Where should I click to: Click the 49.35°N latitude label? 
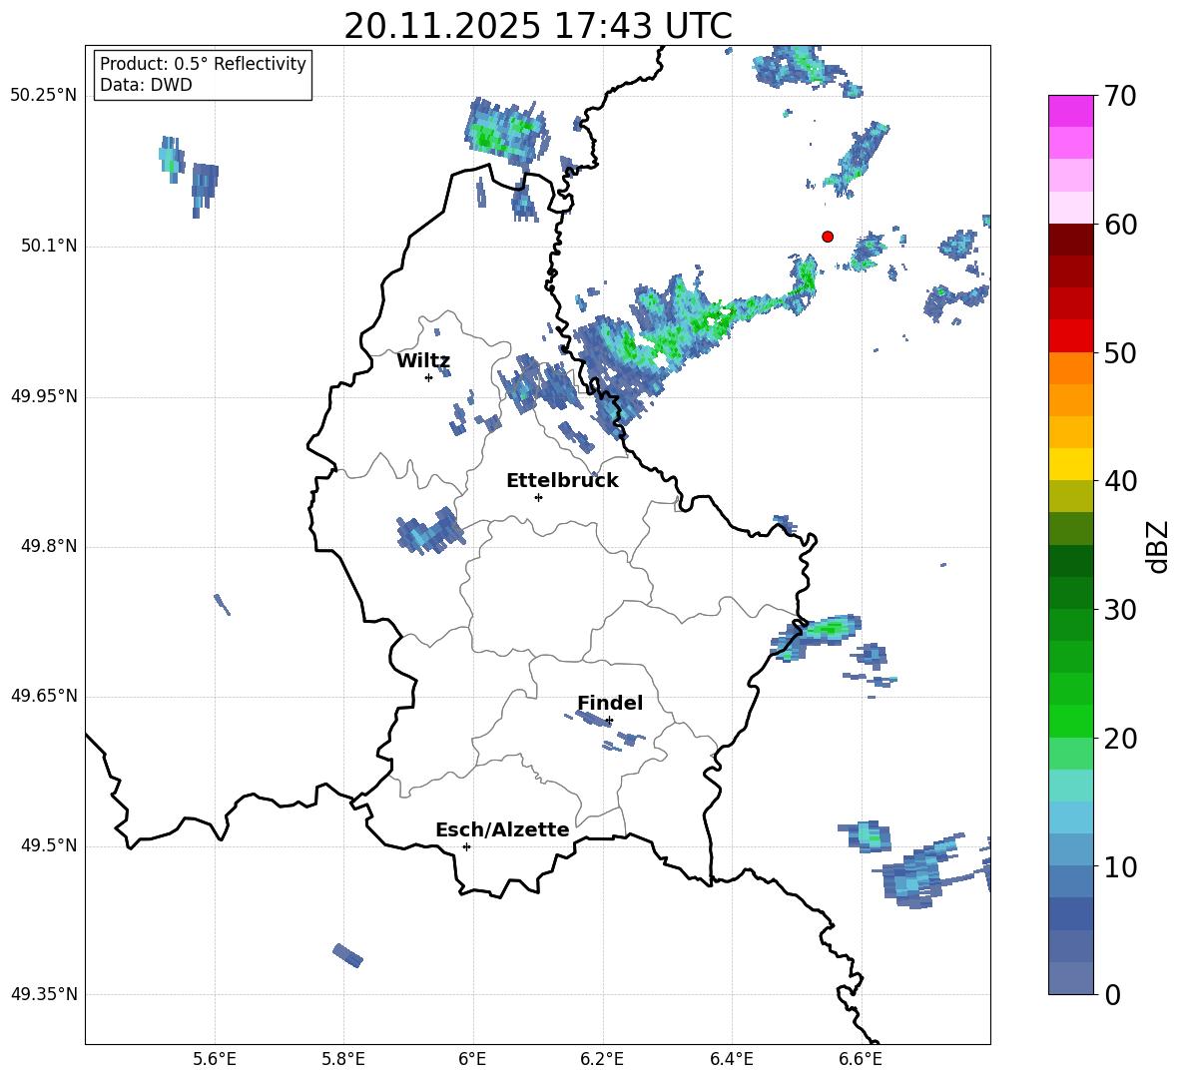coord(43,994)
